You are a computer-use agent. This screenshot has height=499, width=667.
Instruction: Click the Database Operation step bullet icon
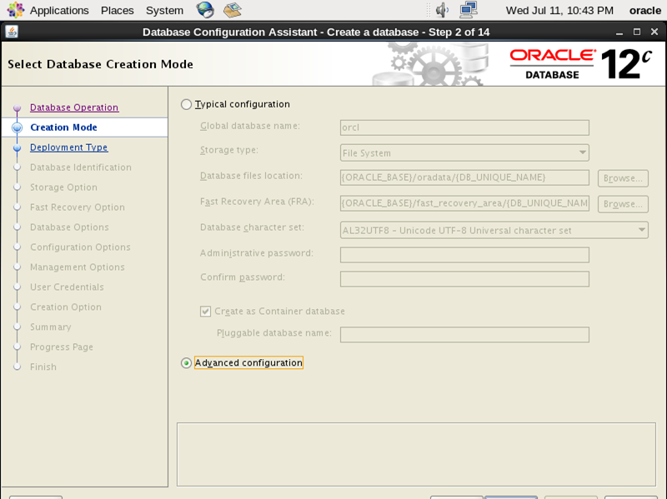click(17, 108)
